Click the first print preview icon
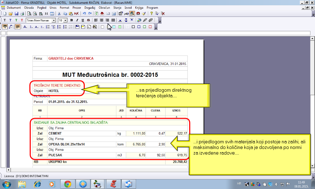315x189 pixels. (x=29, y=14)
